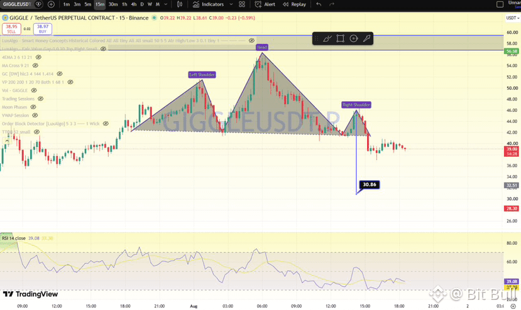This screenshot has height=310, width=521.
Task: Click the add symbol plus icon
Action: point(51,4)
